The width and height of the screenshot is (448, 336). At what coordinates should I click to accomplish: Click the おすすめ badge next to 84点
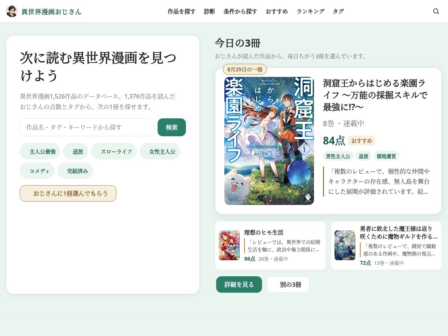pos(361,141)
